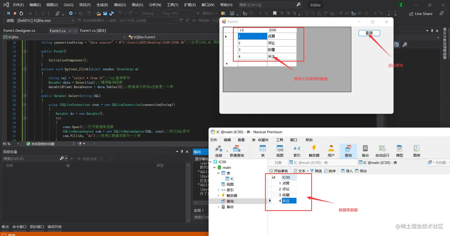
Task: Save current file in Visual Studio
Action: pos(105,13)
